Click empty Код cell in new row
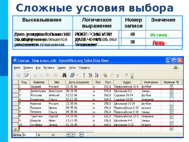Image resolution: width=189 pixels, height=142 pixels. pos(24,129)
